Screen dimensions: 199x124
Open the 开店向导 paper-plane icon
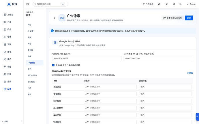(x=143, y=4)
